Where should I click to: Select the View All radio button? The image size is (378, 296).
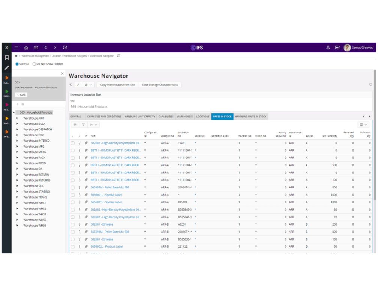pyautogui.click(x=17, y=64)
